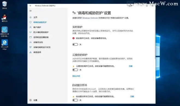The image size is (180, 106).
Task: Click the warning icon for 自动提交样本已关闭
Action: pos(73,96)
